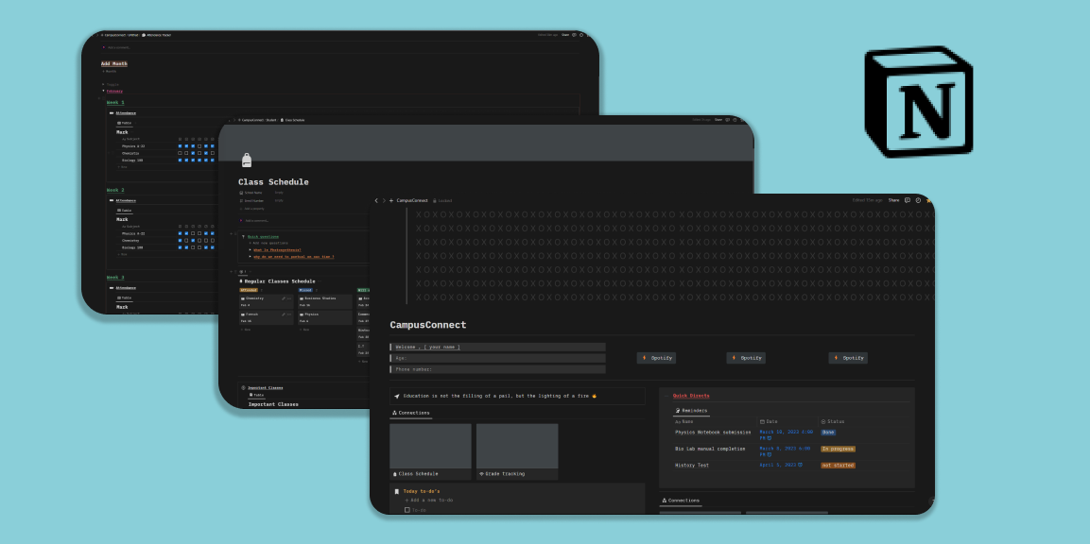Click Share in the CampusConnect window
Viewport: 1090px width, 544px height.
tap(894, 200)
